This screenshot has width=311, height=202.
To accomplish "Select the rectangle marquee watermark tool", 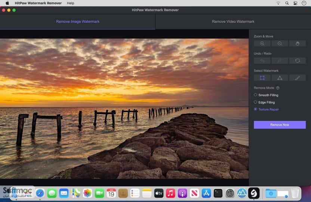I will click(x=262, y=78).
